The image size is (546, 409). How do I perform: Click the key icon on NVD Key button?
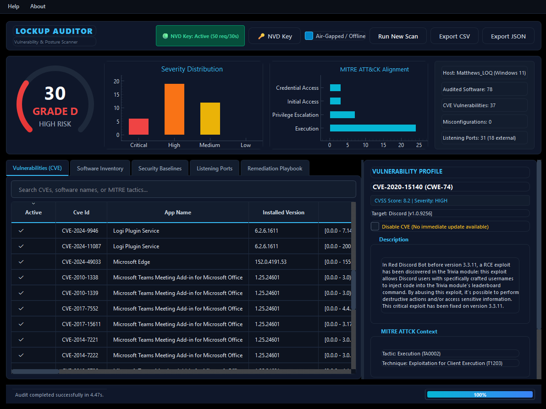[x=261, y=36]
